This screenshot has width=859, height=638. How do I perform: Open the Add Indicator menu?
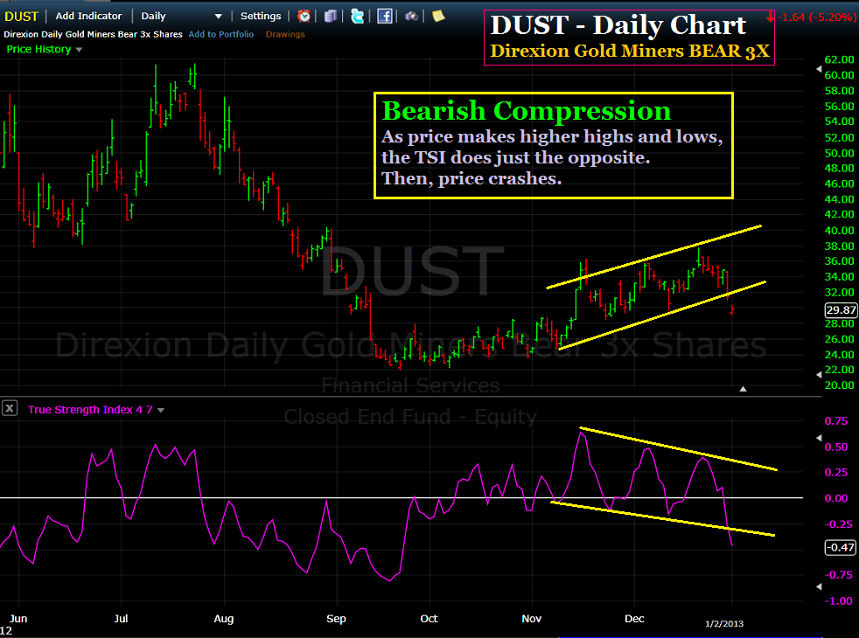point(88,15)
